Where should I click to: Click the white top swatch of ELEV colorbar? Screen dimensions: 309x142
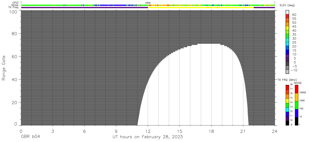(x=287, y=12)
